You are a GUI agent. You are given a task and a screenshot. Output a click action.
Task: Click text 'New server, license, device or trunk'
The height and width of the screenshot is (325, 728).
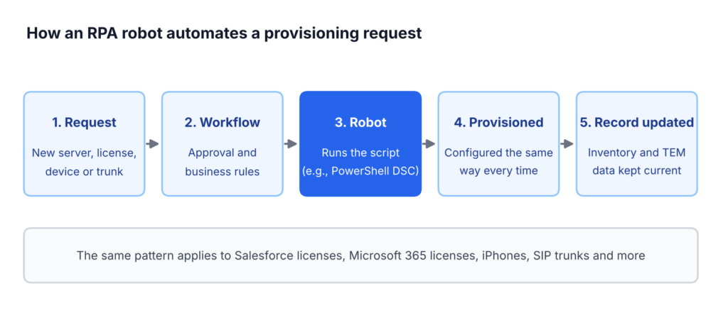pos(84,162)
